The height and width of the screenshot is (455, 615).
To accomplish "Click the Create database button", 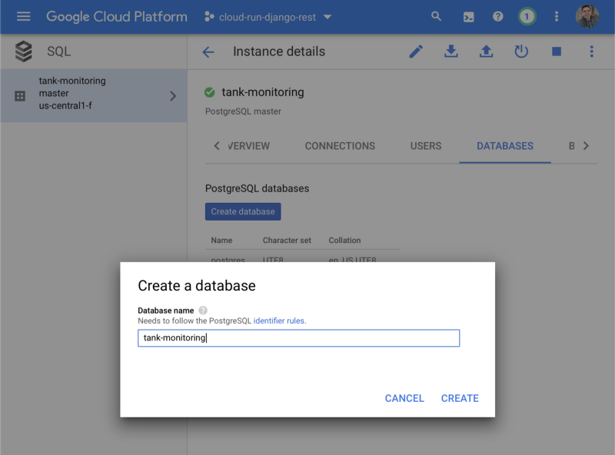I will (243, 211).
